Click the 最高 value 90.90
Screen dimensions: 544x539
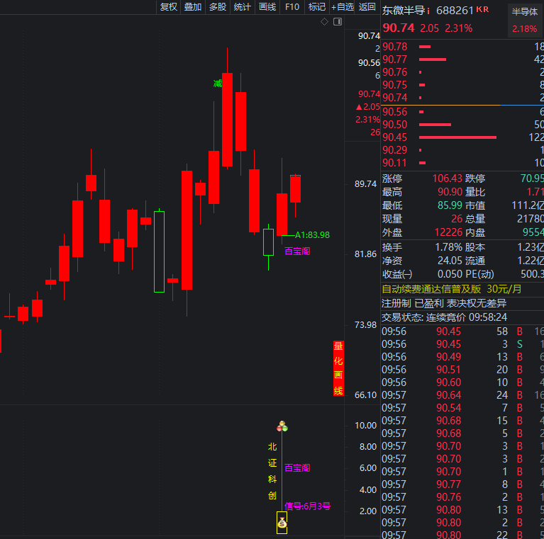tap(450, 192)
